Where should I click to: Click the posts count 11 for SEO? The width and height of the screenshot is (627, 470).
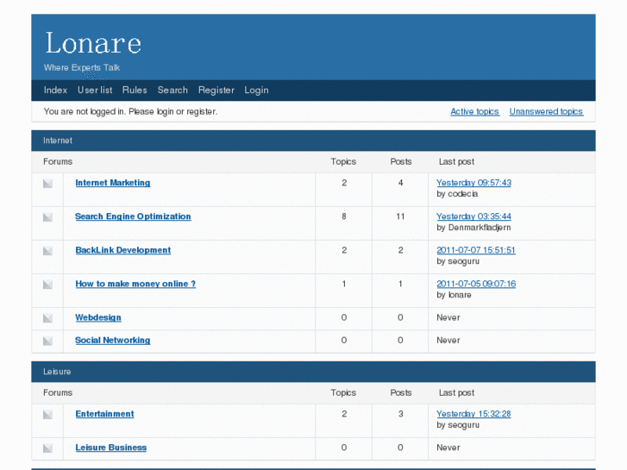(400, 216)
